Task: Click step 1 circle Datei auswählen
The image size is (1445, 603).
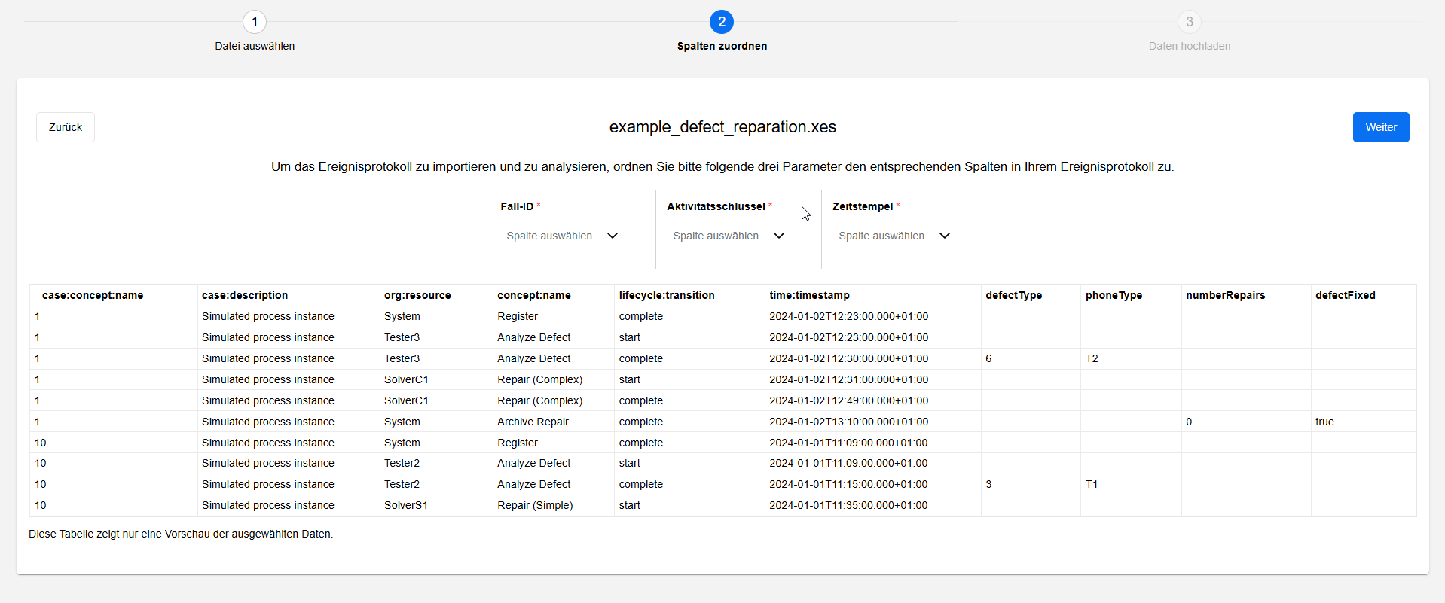Action: pos(255,22)
